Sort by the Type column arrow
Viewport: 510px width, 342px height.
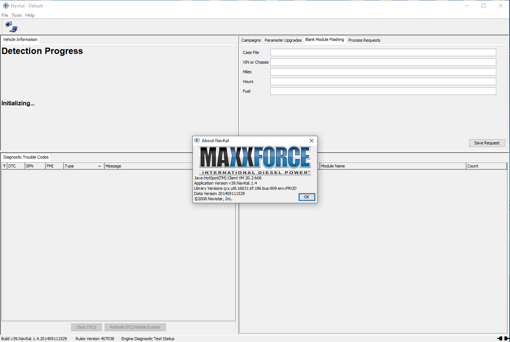[99, 166]
